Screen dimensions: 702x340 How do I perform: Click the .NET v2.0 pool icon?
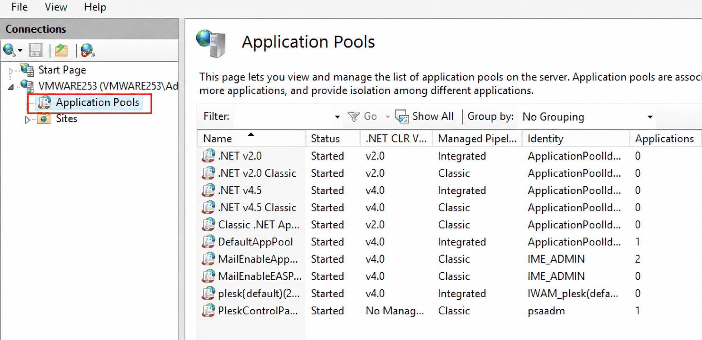(209, 156)
